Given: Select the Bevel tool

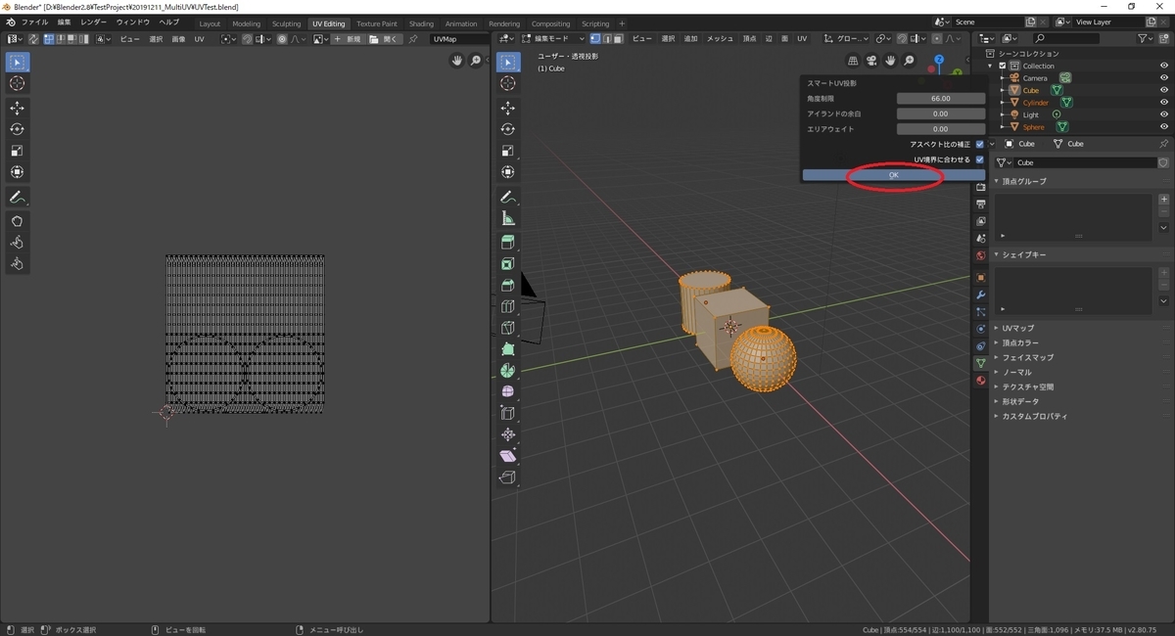Looking at the screenshot, I should [x=507, y=286].
